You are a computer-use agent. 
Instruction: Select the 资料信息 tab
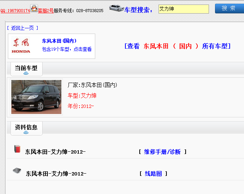click(x=26, y=128)
